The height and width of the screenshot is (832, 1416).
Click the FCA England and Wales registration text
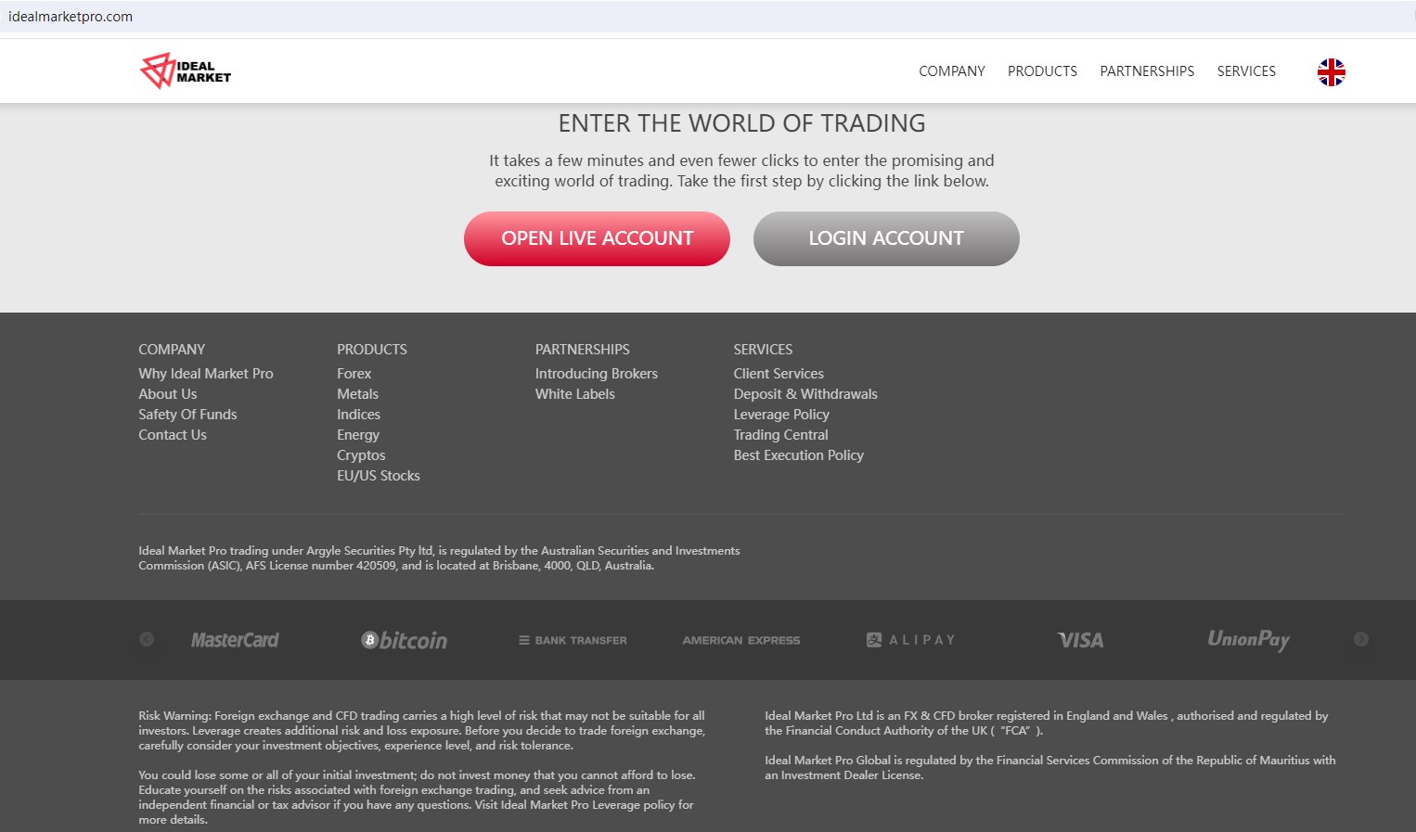1047,723
